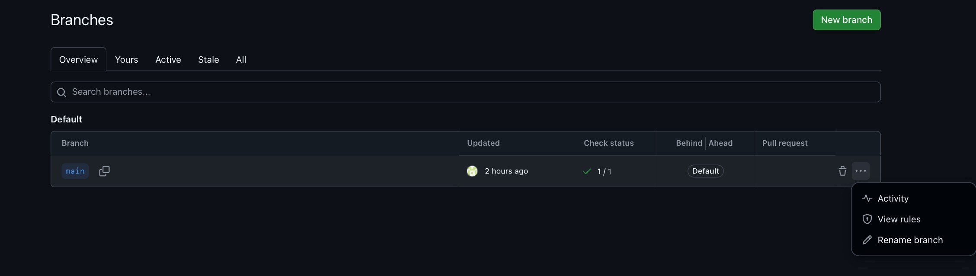Click the pulse icon beside Activity
Screen dimensions: 976x276
[867, 199]
